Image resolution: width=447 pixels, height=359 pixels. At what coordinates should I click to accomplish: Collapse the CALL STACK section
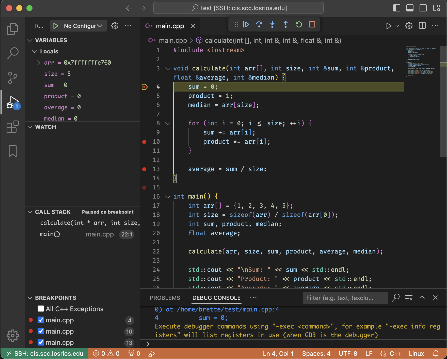tap(30, 212)
